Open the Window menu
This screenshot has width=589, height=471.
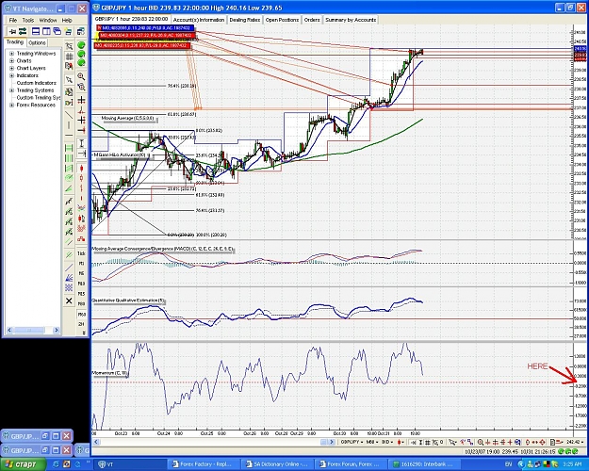click(48, 21)
